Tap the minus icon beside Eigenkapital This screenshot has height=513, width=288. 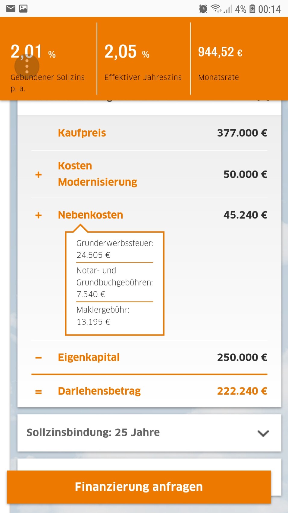(39, 358)
